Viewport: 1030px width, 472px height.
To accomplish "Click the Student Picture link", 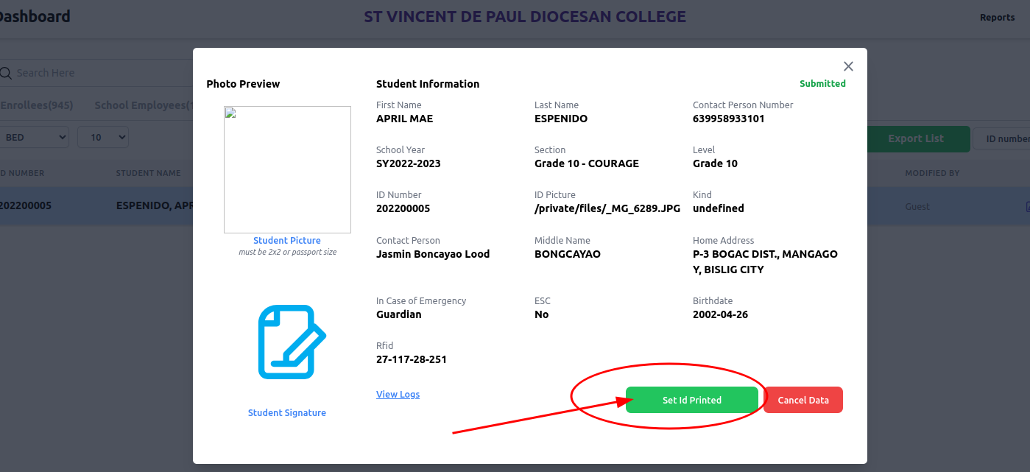I will pos(287,240).
